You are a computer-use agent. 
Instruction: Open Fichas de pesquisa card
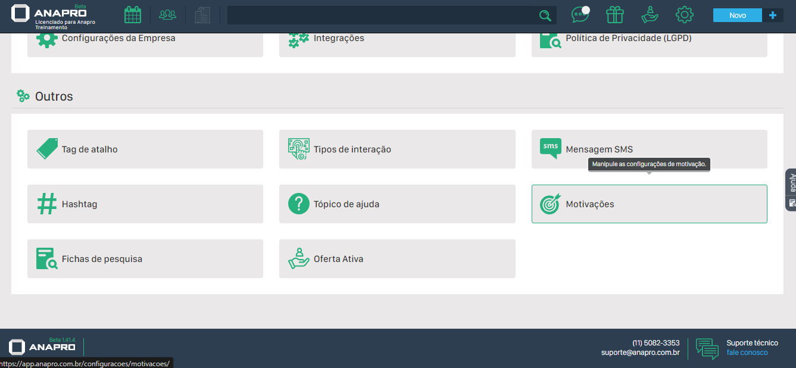point(145,259)
